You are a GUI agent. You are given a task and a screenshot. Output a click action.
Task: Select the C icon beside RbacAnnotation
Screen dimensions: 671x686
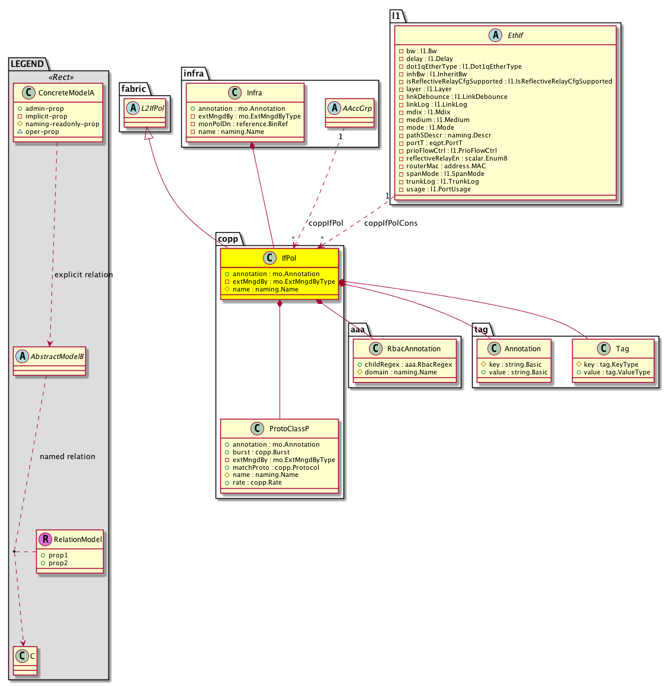375,348
